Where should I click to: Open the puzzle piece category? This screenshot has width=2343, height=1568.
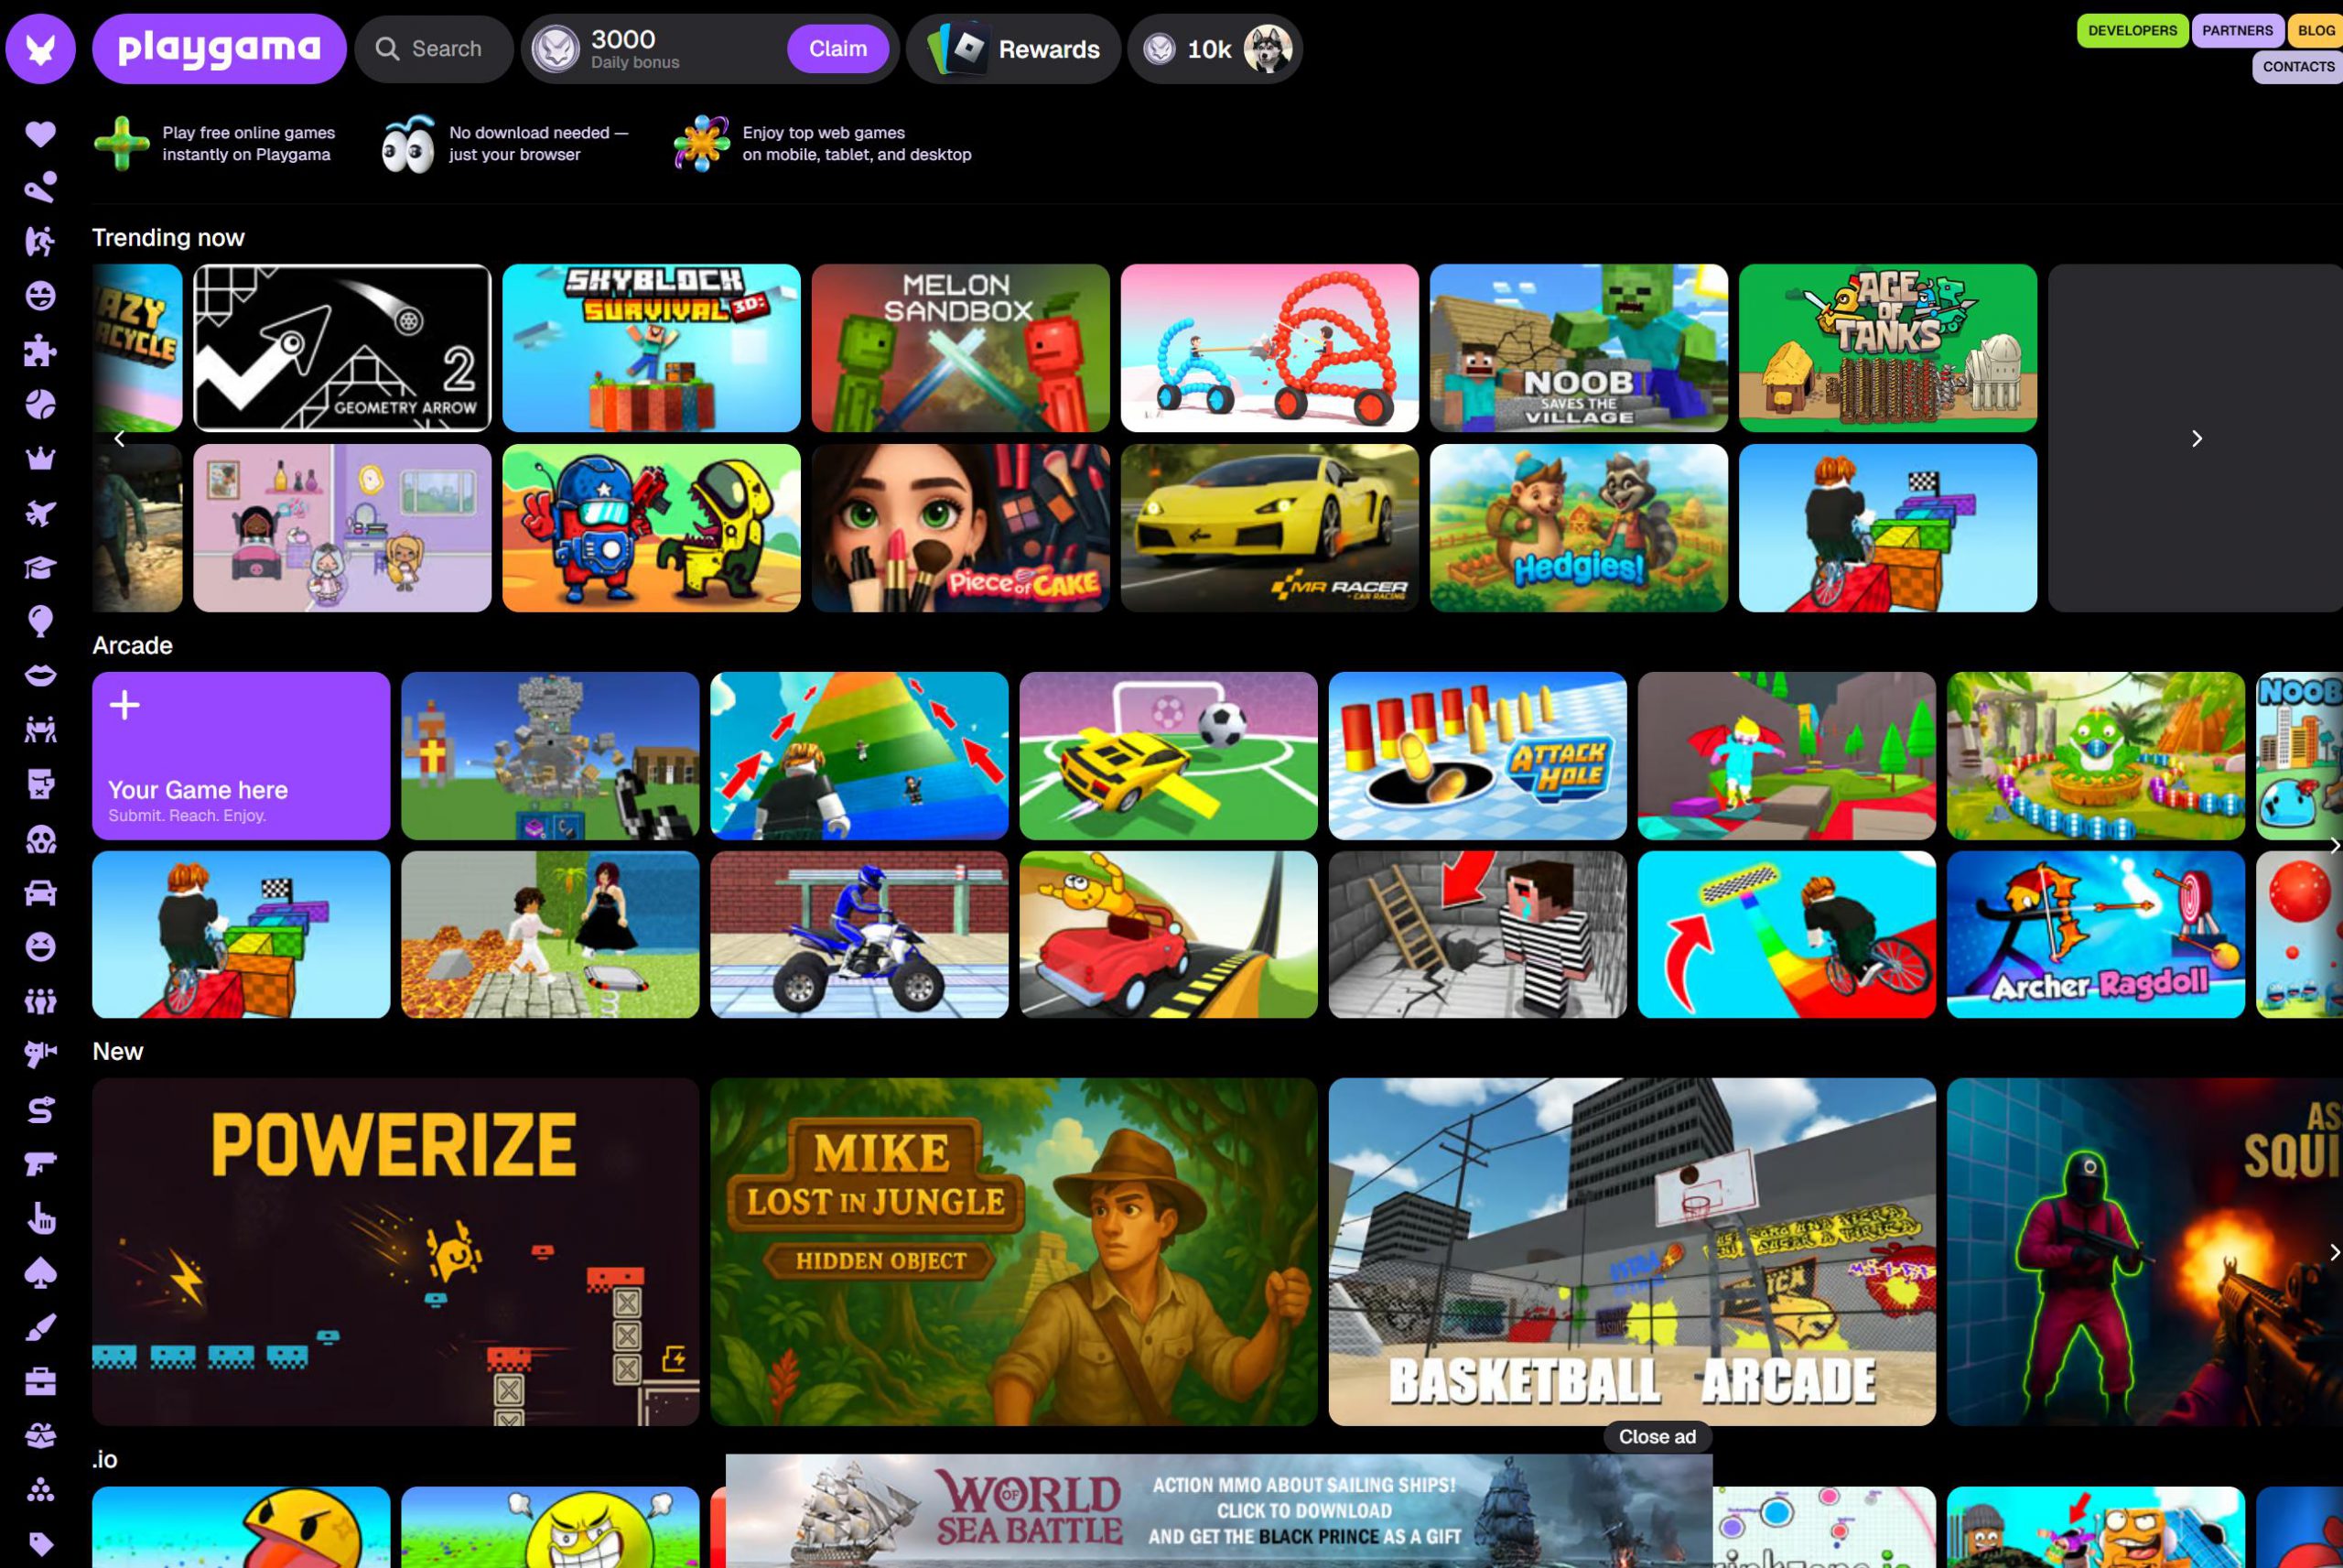pyautogui.click(x=40, y=350)
